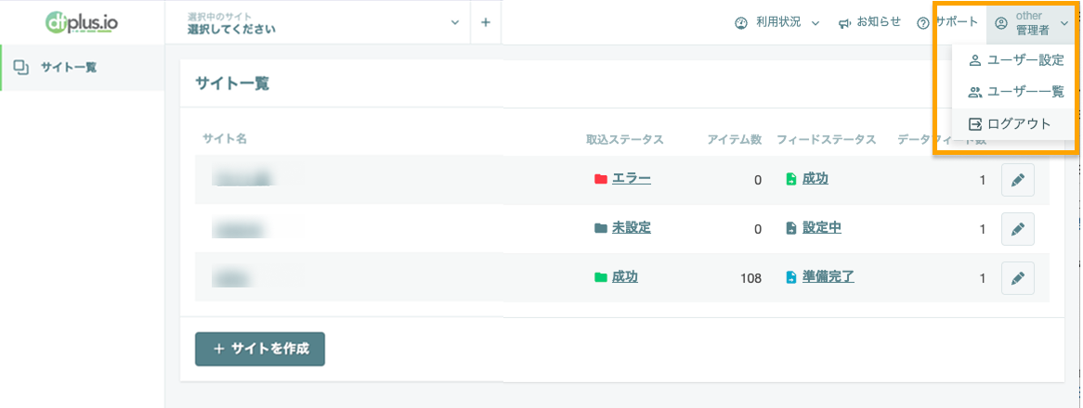The image size is (1083, 408).
Task: Click the dfplus.io logo
Action: click(82, 23)
